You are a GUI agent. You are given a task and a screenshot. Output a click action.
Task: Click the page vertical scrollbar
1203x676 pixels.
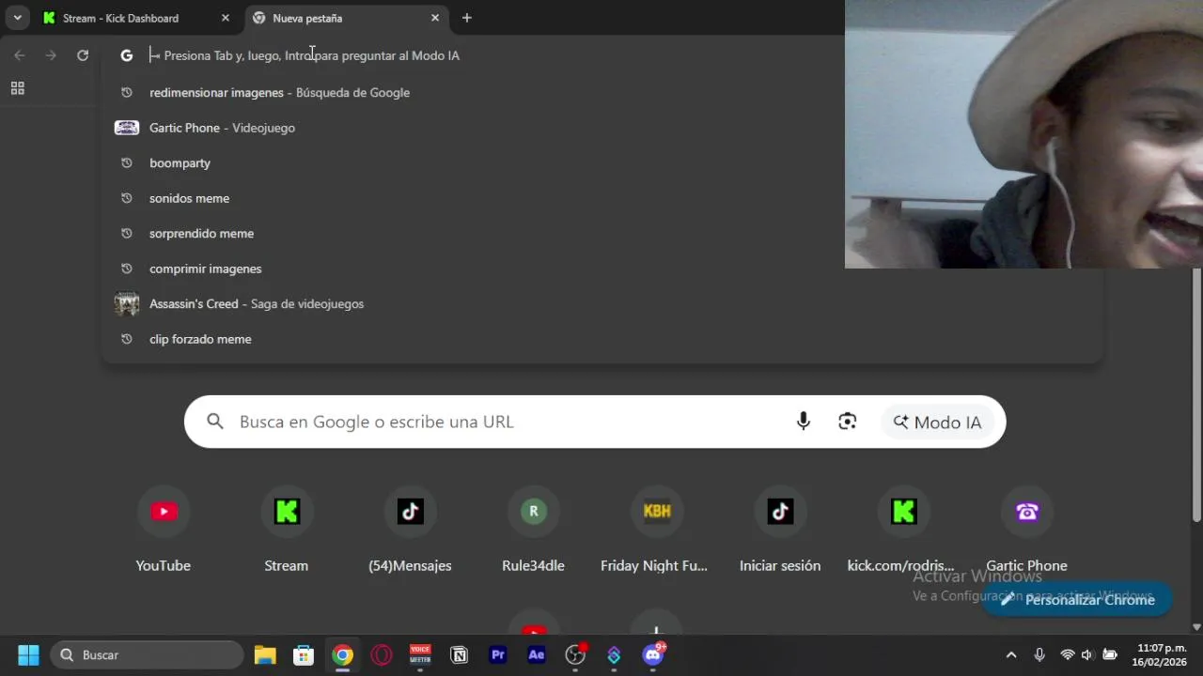(x=1196, y=394)
